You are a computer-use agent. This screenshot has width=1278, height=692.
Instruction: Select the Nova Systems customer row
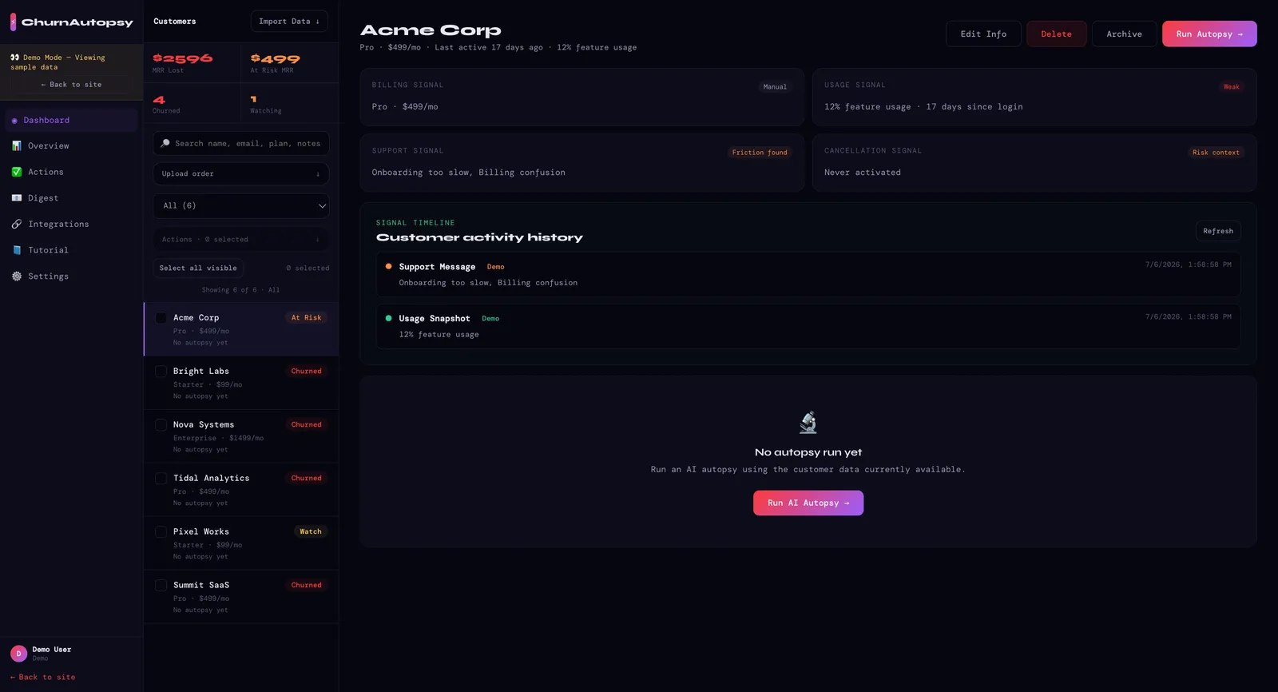[241, 436]
